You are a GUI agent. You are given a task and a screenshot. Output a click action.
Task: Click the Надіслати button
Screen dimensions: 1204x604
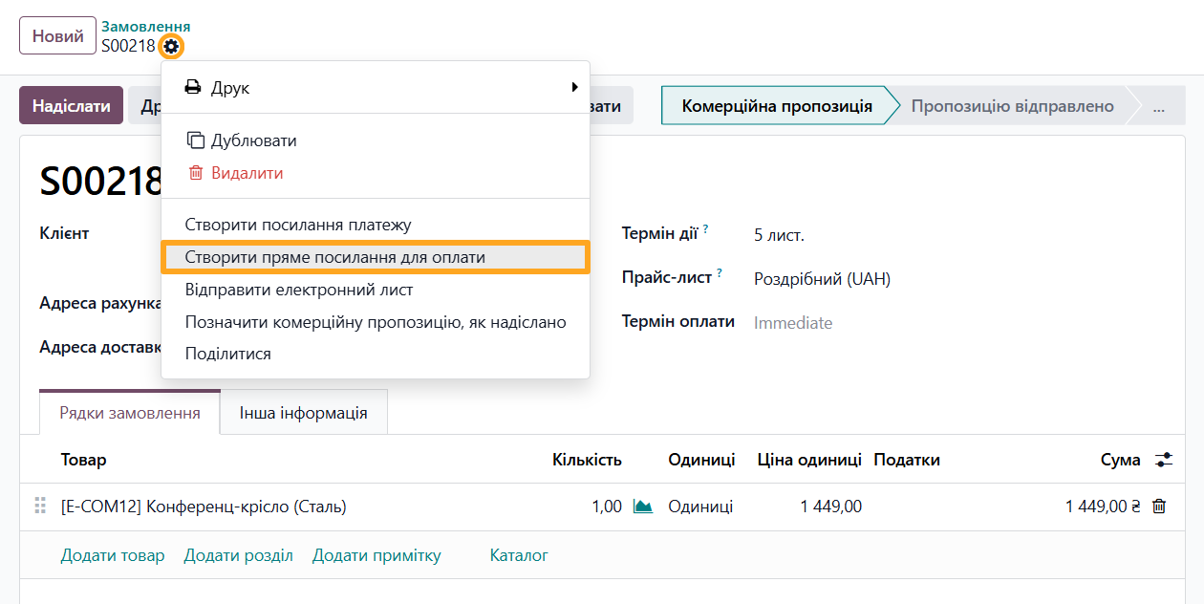coord(71,106)
